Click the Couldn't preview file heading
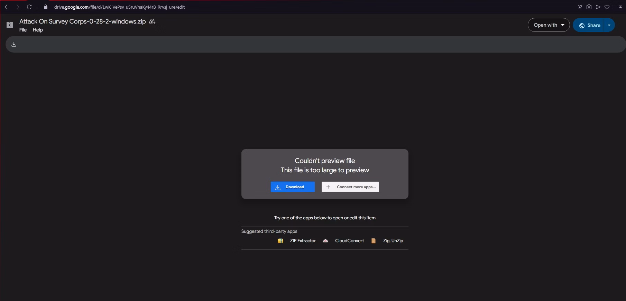This screenshot has height=301, width=626. coord(325,161)
